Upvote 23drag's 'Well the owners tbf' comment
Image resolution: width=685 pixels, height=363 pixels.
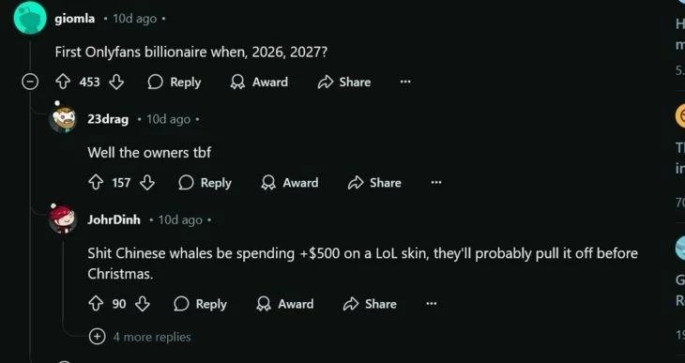96,183
